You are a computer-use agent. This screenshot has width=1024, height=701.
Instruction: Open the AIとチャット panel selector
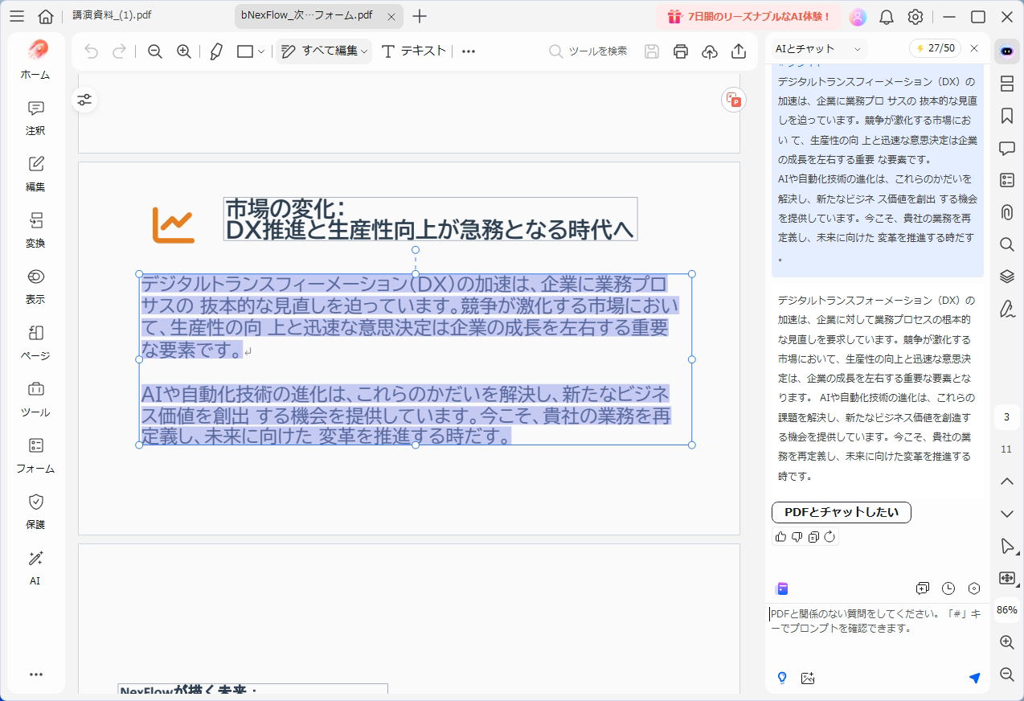[820, 48]
